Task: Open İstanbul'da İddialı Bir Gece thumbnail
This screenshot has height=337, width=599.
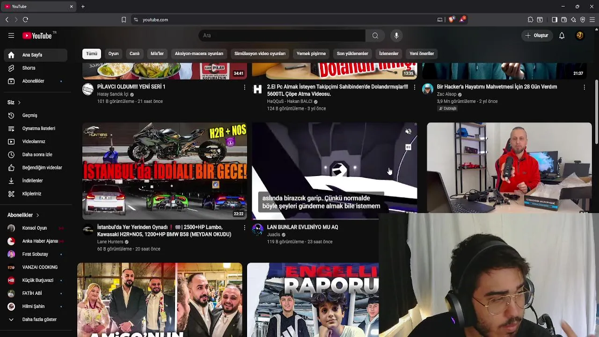Action: [x=165, y=171]
